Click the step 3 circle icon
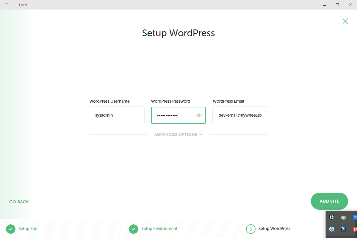 coord(251,229)
